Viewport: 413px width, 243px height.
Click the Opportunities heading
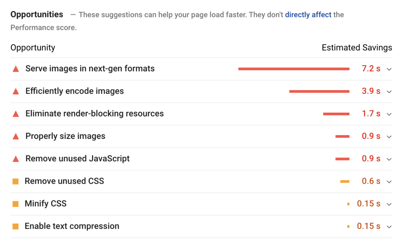[37, 14]
